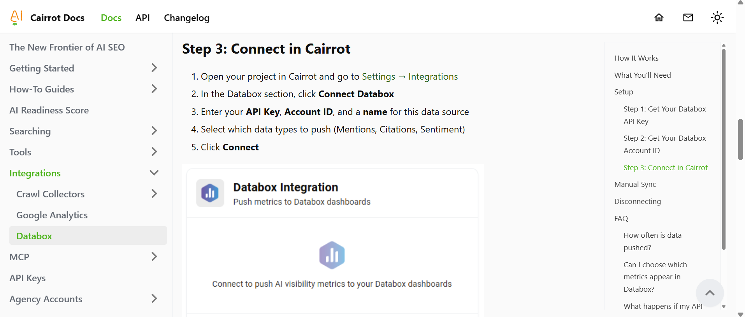Image resolution: width=745 pixels, height=317 pixels.
Task: Toggle the light/dark theme sun icon
Action: tap(717, 17)
